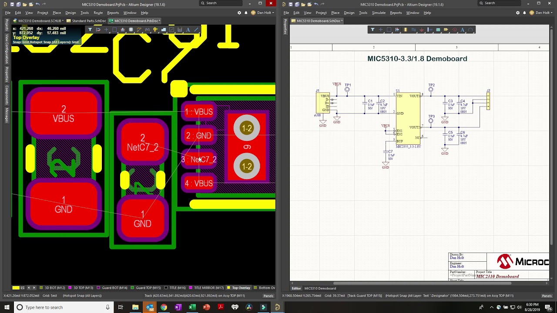Select the Guard TOP (M15) layer tab

click(146, 288)
